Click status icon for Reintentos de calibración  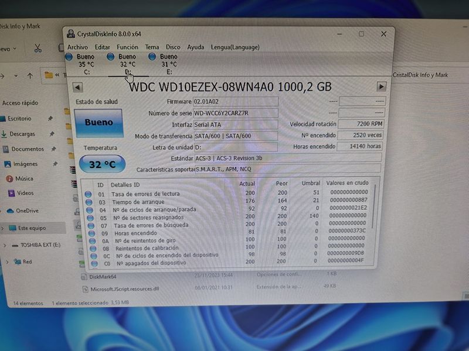[93, 248]
